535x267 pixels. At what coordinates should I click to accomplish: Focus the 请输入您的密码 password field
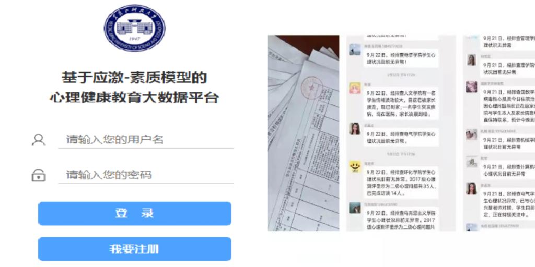point(146,175)
